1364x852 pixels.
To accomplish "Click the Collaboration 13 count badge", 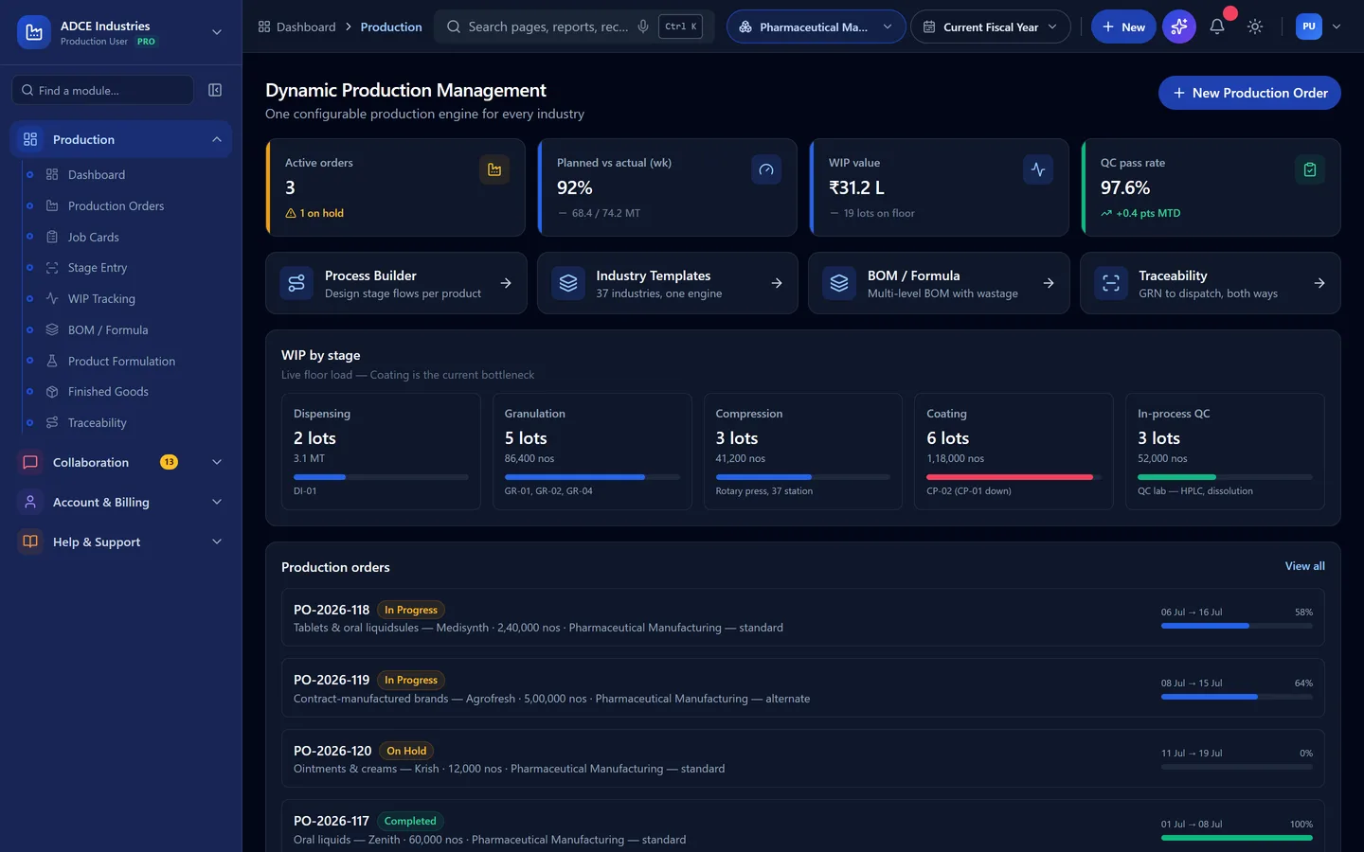I will point(169,462).
